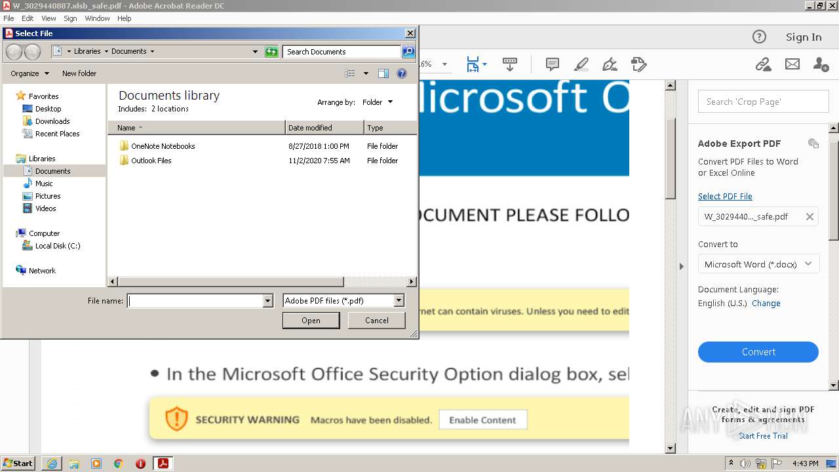Click the Change your view icon
Screen dimensions: 839x472
[x=350, y=73]
